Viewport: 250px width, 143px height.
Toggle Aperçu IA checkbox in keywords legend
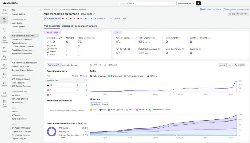[137, 110]
